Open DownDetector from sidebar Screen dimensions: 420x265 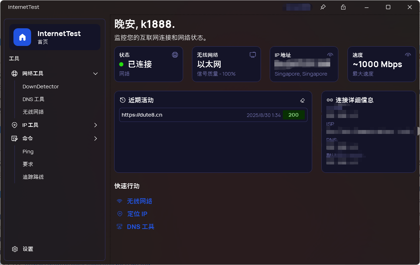pyautogui.click(x=40, y=87)
